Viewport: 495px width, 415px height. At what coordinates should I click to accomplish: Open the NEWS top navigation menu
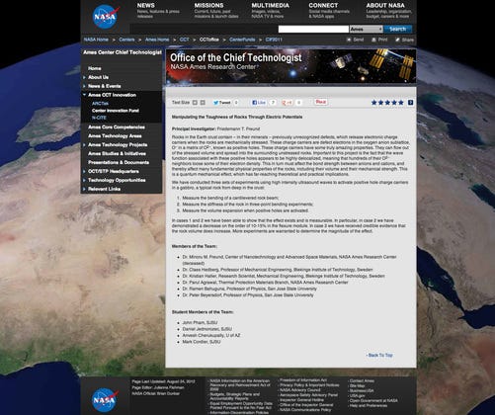pos(146,5)
